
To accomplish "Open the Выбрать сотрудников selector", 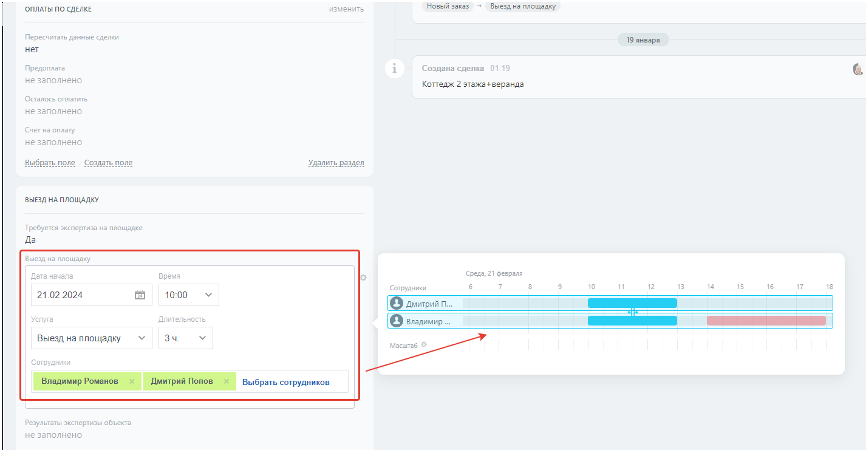I will click(286, 382).
